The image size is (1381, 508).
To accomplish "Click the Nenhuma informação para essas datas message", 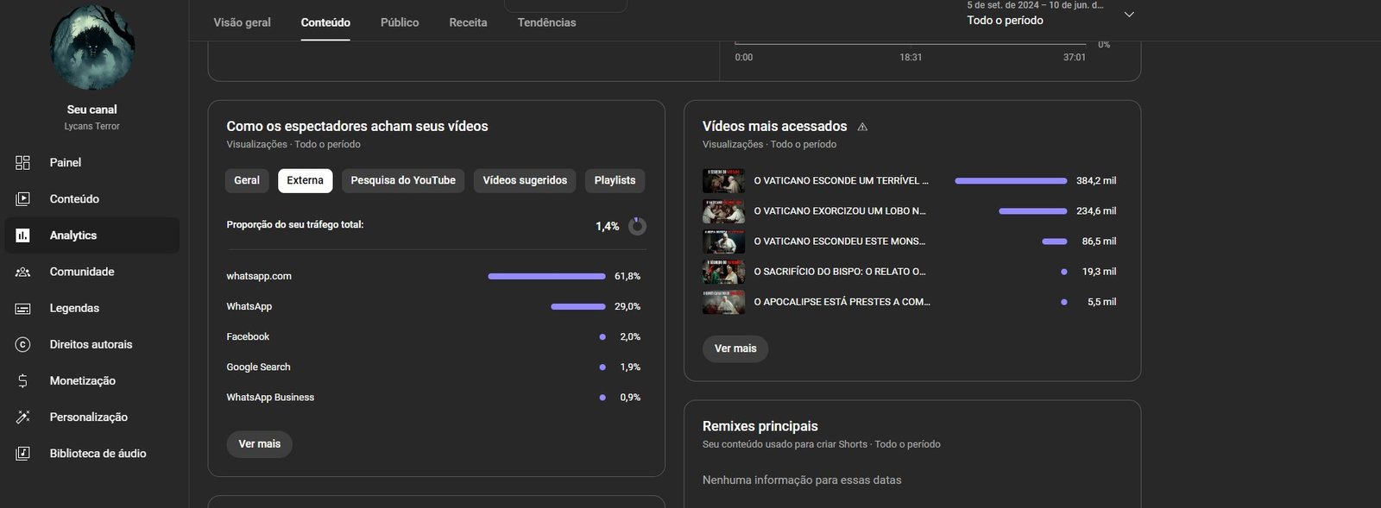I will [x=802, y=480].
